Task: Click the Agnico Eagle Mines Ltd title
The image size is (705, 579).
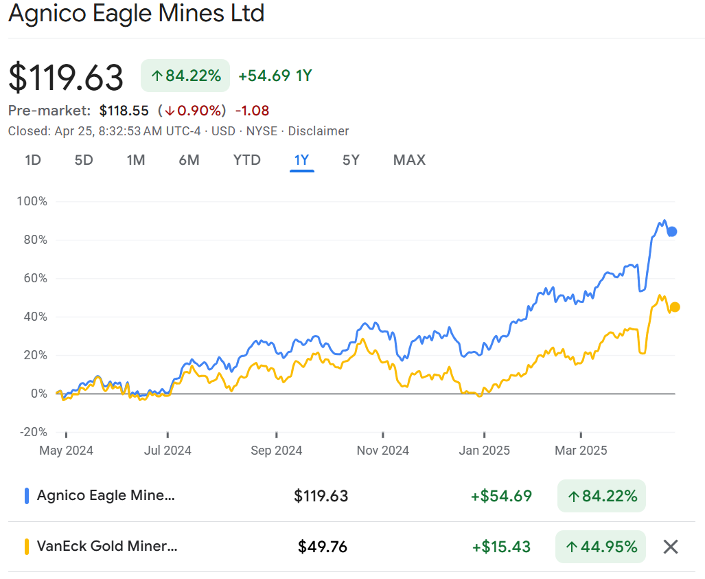Action: coord(136,14)
